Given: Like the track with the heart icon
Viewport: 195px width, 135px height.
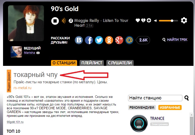Looking at the screenshot, I should tap(138, 20).
